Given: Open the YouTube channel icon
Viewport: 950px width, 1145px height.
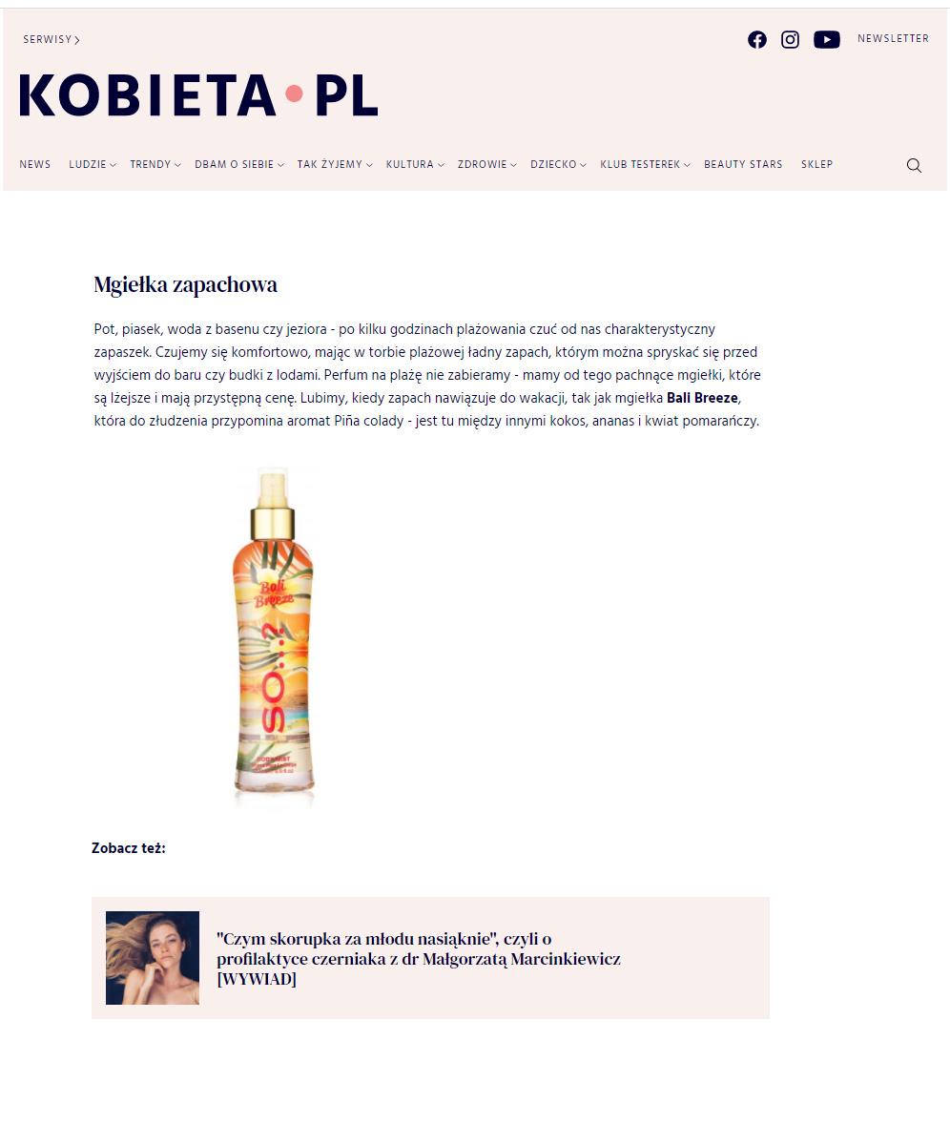Looking at the screenshot, I should tap(827, 40).
